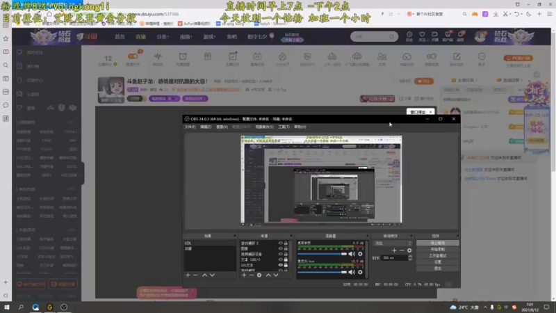Image resolution: width=556 pixels, height=313 pixels.
Task: Add a new scene in OBS Scenes panel
Action: click(x=188, y=275)
